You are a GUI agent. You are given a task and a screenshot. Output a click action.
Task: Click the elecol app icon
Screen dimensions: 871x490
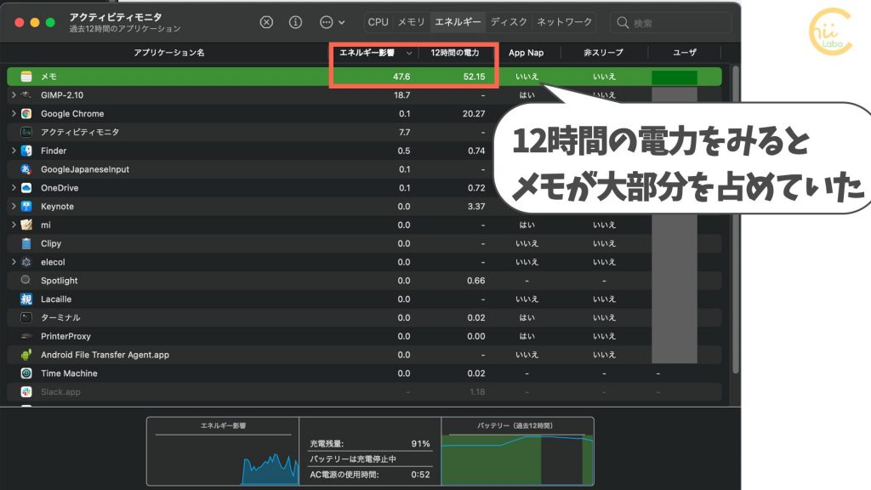tap(26, 262)
